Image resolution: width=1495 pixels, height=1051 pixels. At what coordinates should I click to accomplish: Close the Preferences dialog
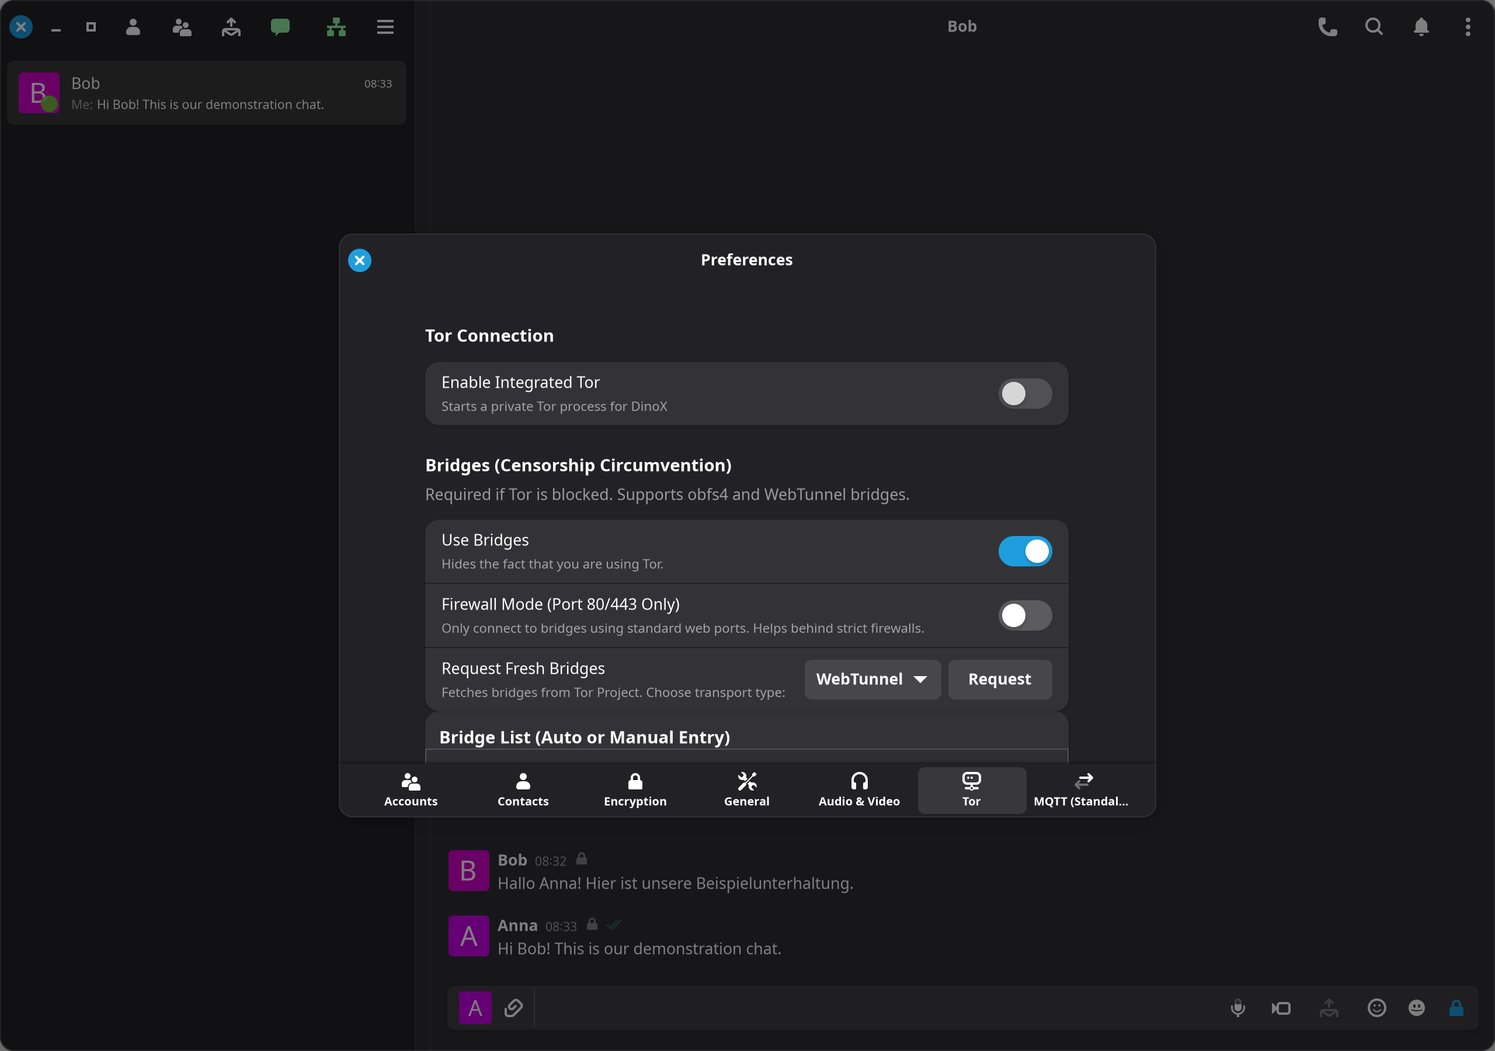pos(359,260)
